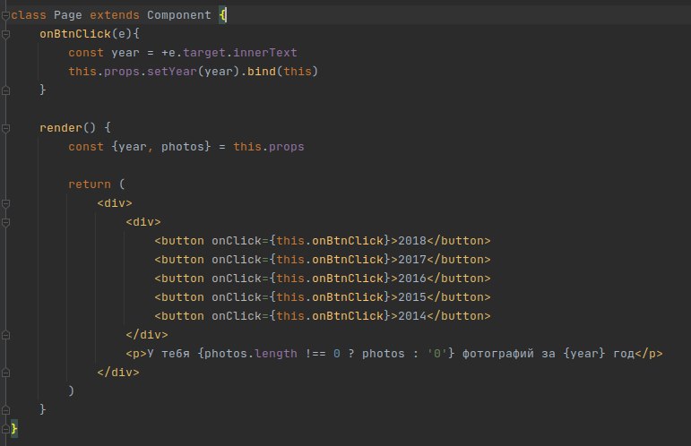Click the 'setYear' call
The image size is (691, 446).
pos(172,72)
